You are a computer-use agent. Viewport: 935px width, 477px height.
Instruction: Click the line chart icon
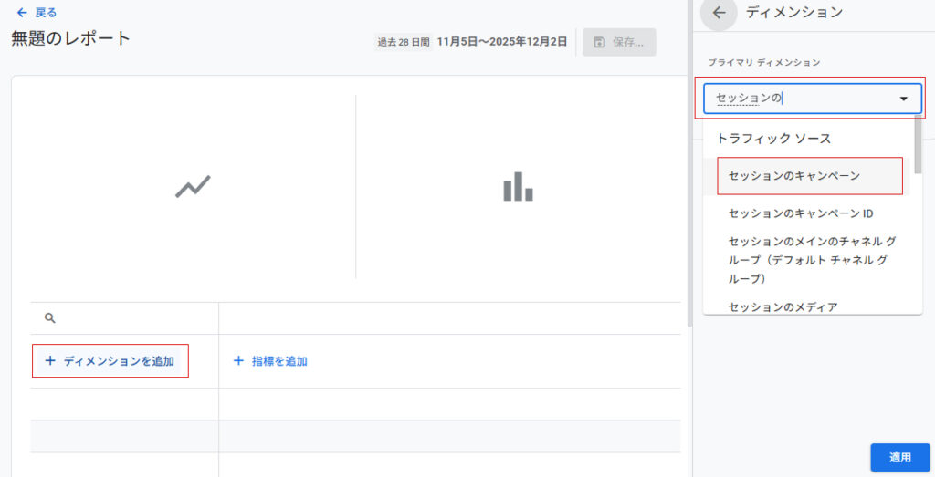point(193,187)
